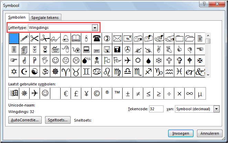The width and height of the screenshot is (228, 143).
Task: Click the Invoegen button
Action: point(181,133)
